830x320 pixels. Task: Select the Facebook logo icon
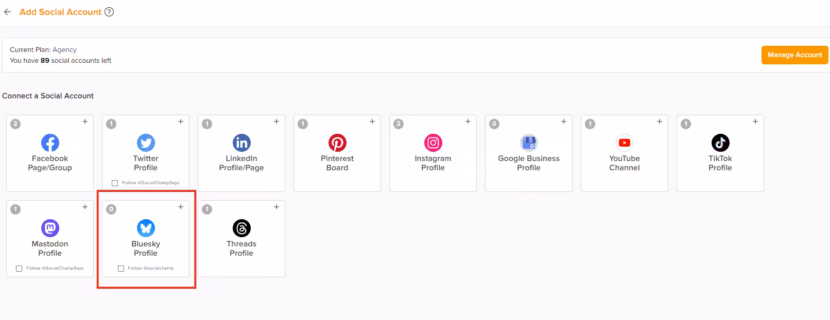[50, 143]
